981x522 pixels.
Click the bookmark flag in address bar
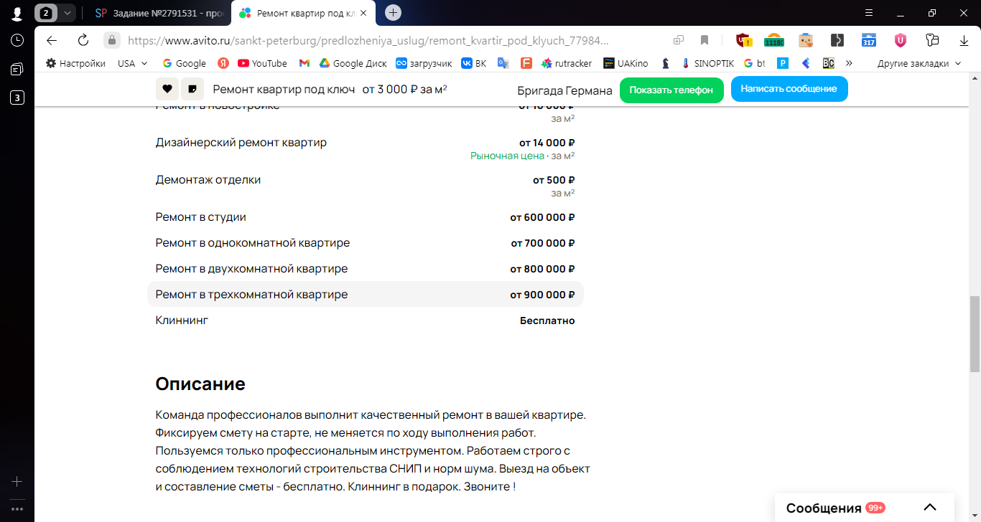coord(705,40)
